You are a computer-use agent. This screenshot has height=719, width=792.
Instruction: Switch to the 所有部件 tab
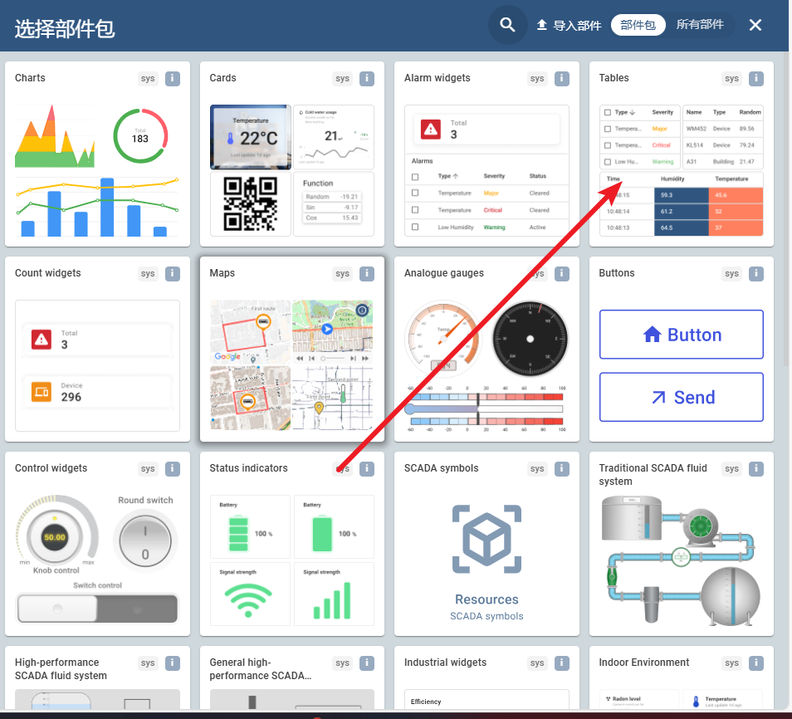(700, 25)
